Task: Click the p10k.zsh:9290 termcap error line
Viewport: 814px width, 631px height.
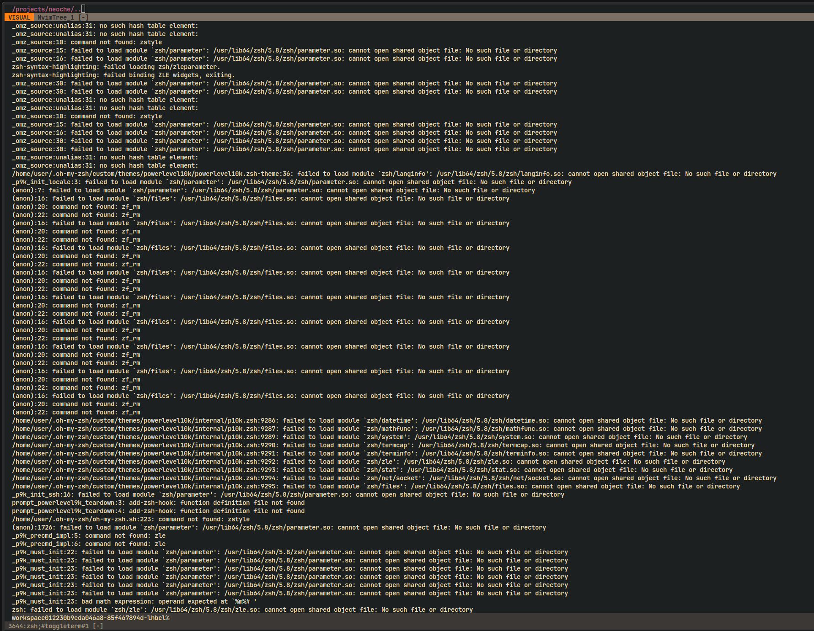Action: 383,445
